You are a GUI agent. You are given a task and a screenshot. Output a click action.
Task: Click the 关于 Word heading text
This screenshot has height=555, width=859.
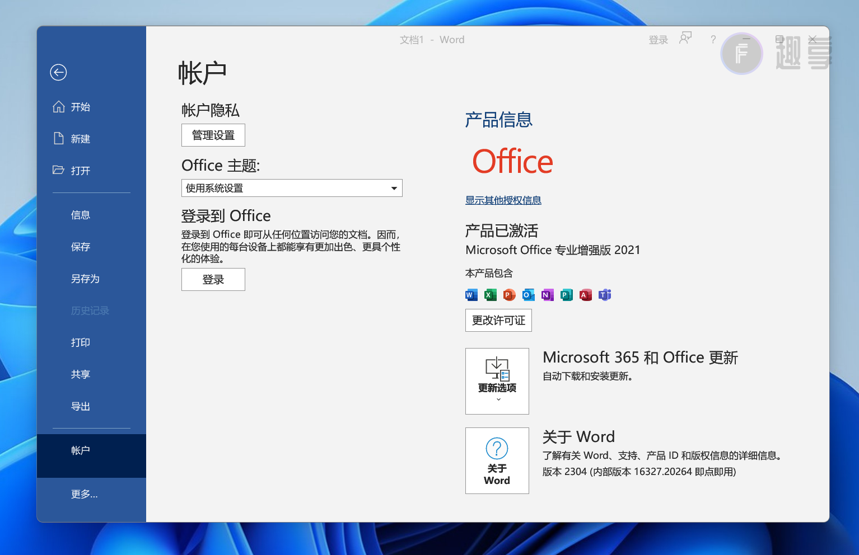coord(578,436)
